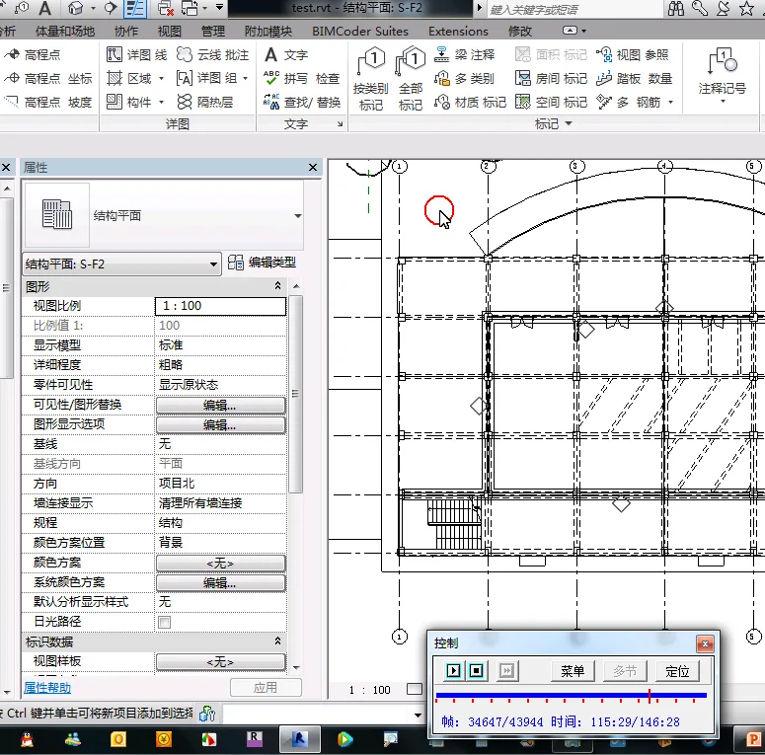The width and height of the screenshot is (765, 755).
Task: Click stop button in 控制 window
Action: tap(476, 671)
